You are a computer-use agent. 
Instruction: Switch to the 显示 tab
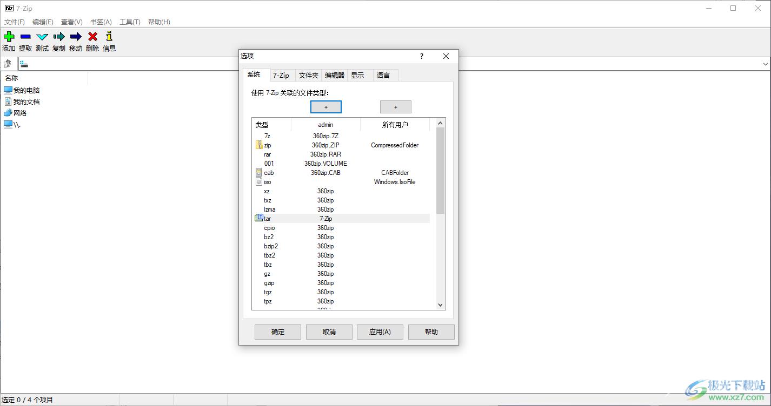[360, 76]
